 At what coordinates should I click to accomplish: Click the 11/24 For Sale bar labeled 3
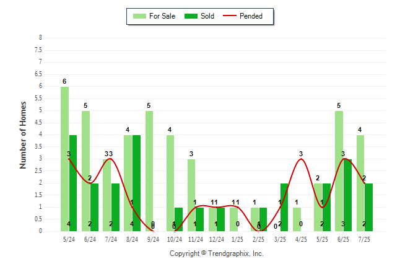click(191, 195)
